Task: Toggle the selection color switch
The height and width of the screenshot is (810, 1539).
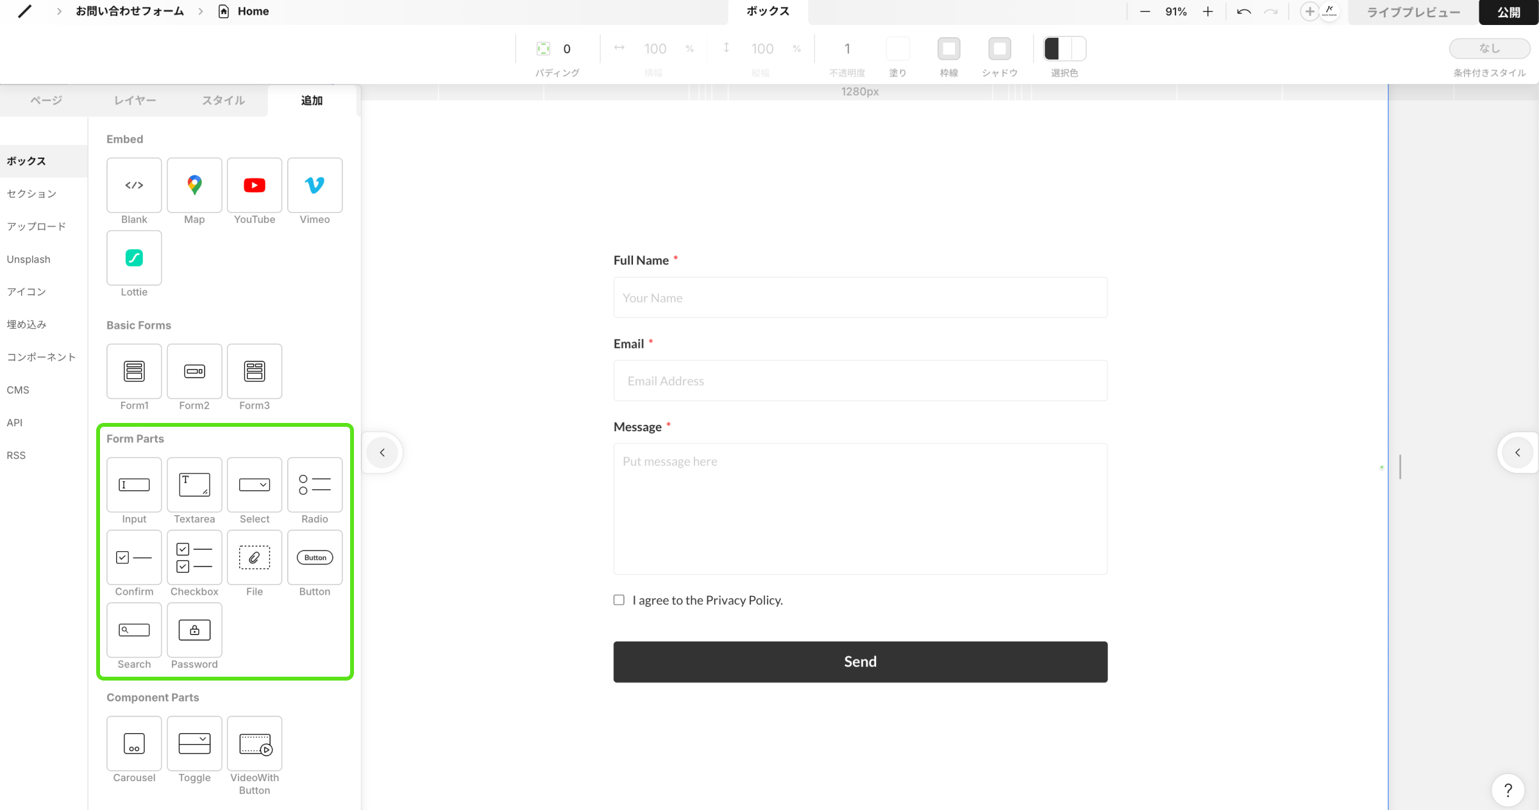Action: pos(1064,49)
